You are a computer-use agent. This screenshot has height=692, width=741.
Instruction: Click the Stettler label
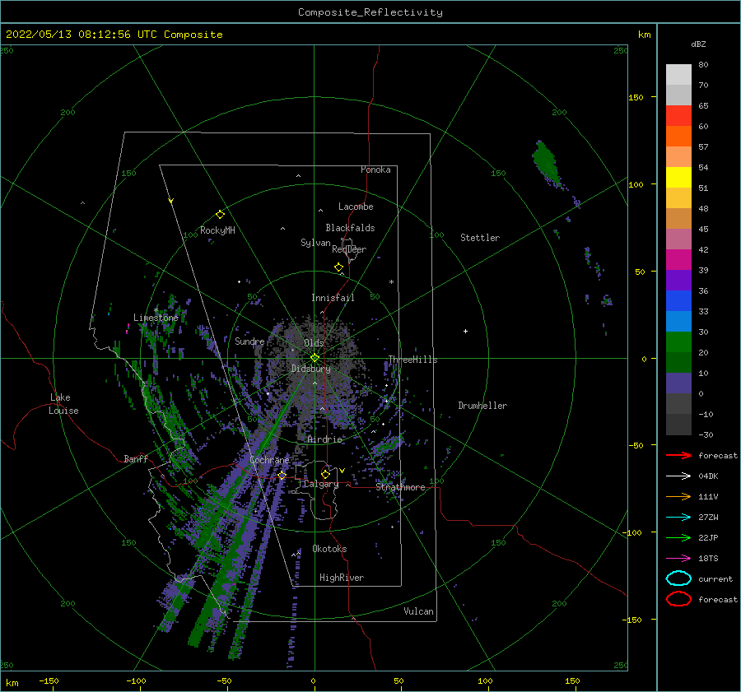pyautogui.click(x=480, y=238)
